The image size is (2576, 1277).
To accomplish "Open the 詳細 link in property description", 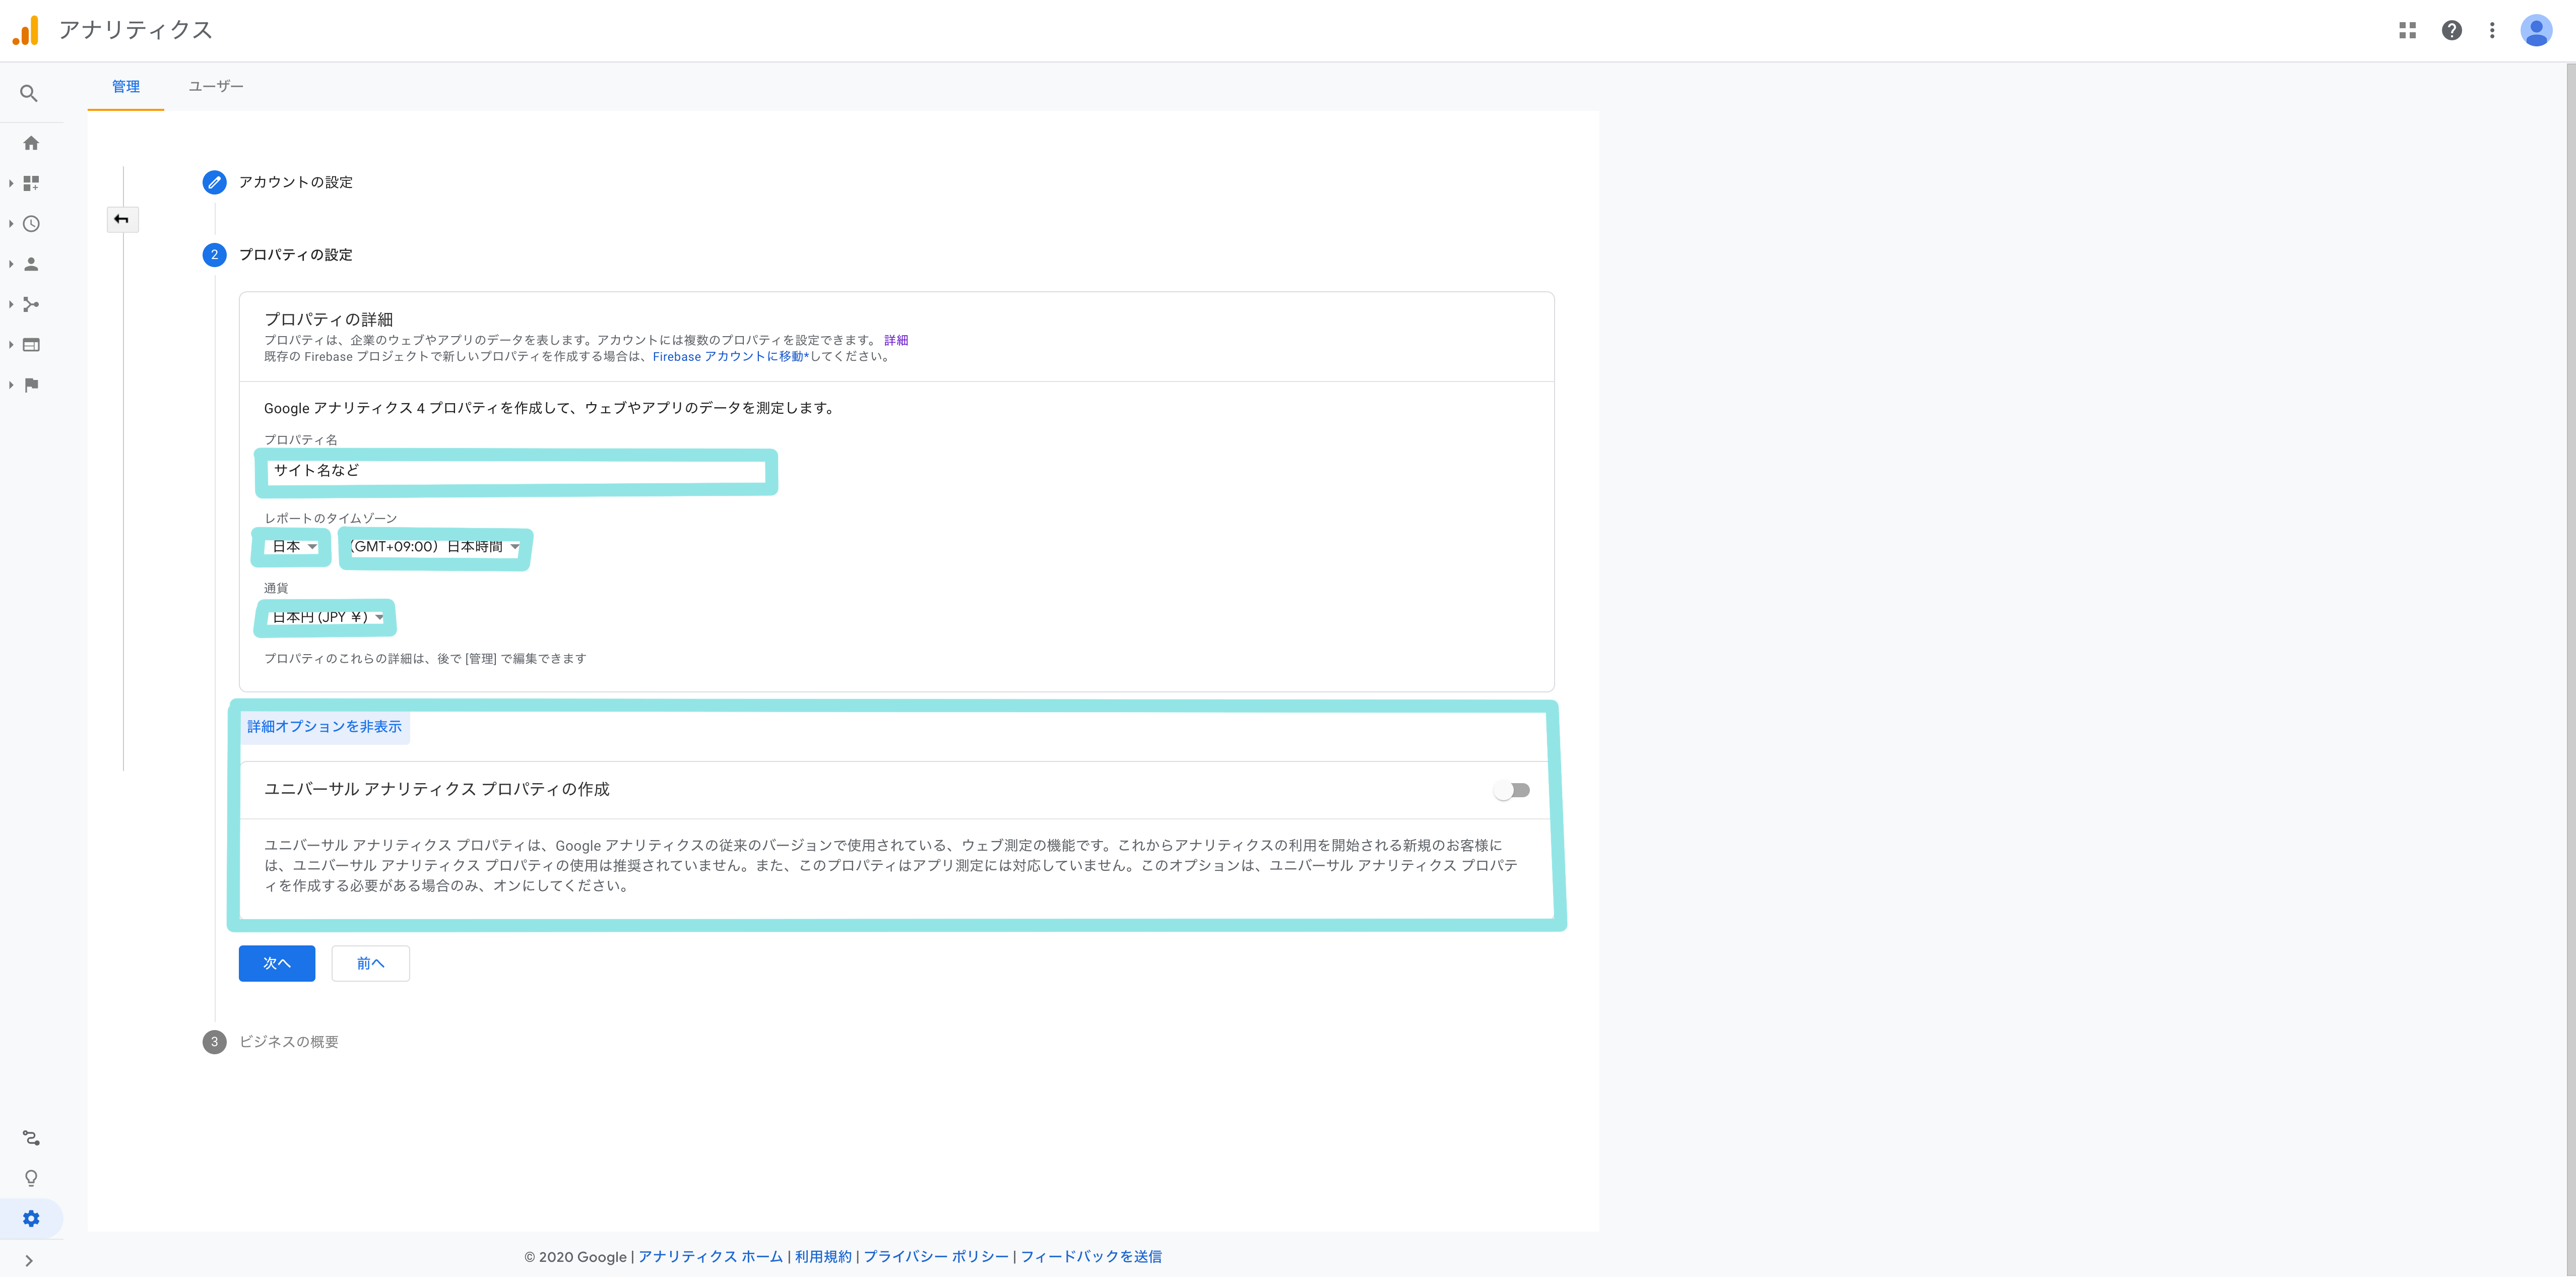I will [896, 340].
